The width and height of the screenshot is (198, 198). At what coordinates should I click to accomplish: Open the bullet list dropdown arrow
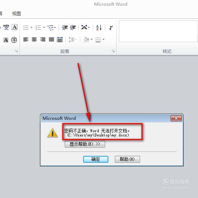(x=31, y=27)
